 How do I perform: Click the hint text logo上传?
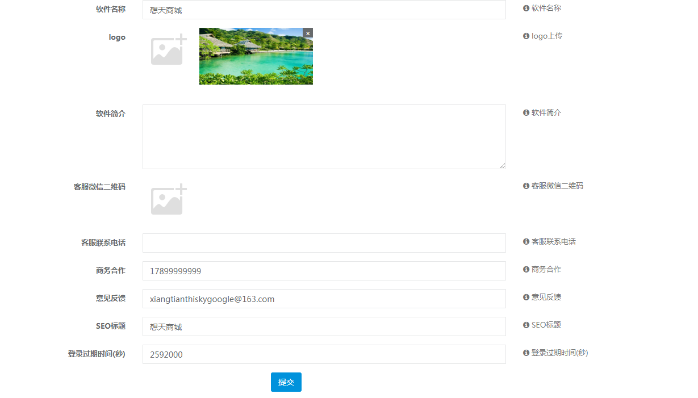pos(547,36)
